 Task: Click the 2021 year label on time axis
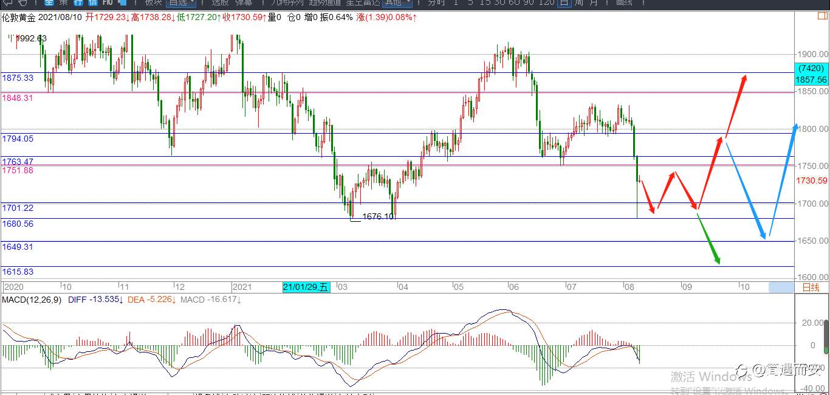click(242, 287)
